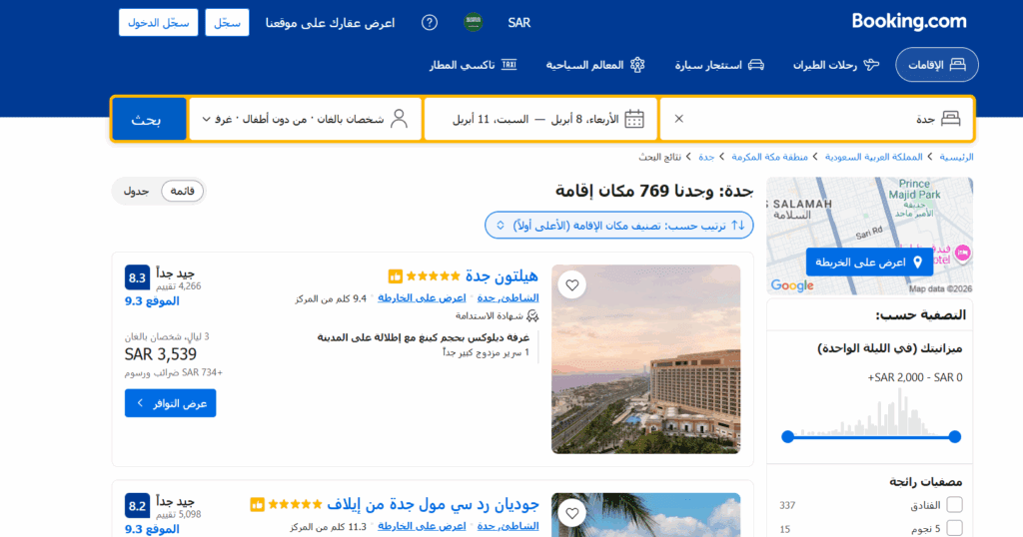
Task: Click the 4,266 تقييم reviews text
Action: (x=178, y=286)
